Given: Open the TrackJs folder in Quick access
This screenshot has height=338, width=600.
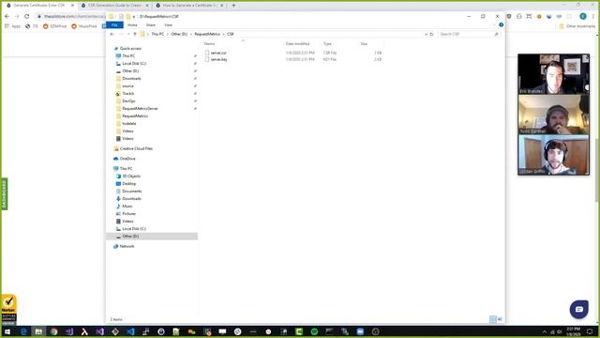Looking at the screenshot, I should 128,94.
